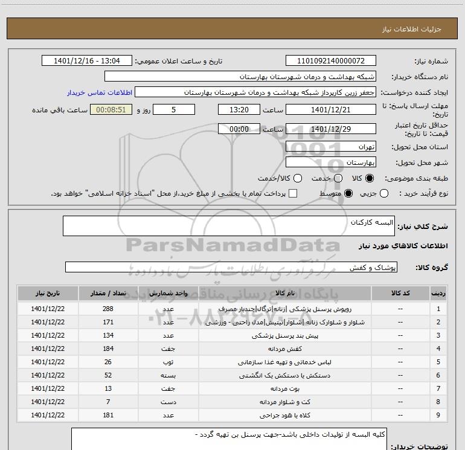Click quantity 181 for کلاه جراحی
Screen dimensions: 465x450
(x=108, y=415)
